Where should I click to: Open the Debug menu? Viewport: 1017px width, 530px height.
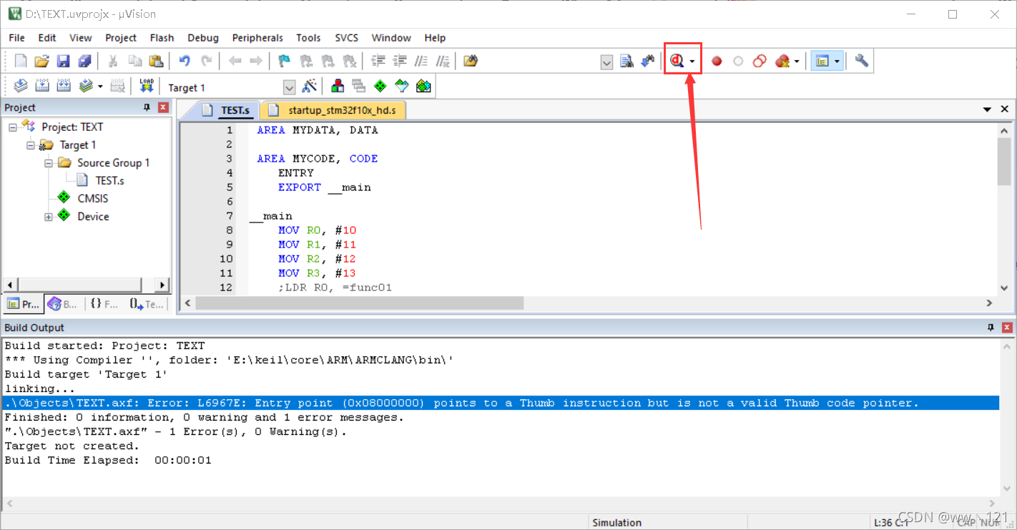[203, 38]
